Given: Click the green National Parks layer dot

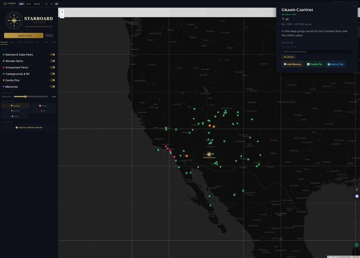Looking at the screenshot, I should (x=4, y=55).
